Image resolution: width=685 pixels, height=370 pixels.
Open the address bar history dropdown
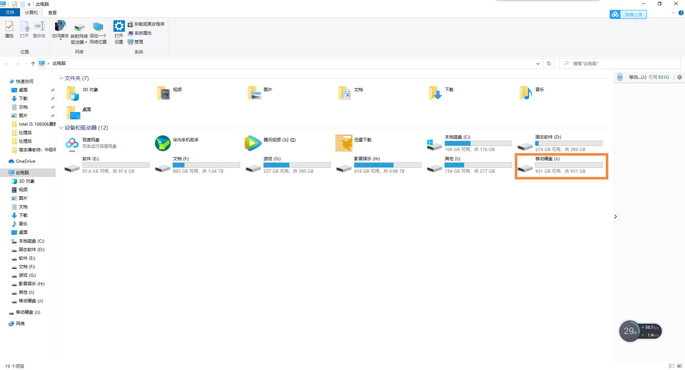pos(538,64)
